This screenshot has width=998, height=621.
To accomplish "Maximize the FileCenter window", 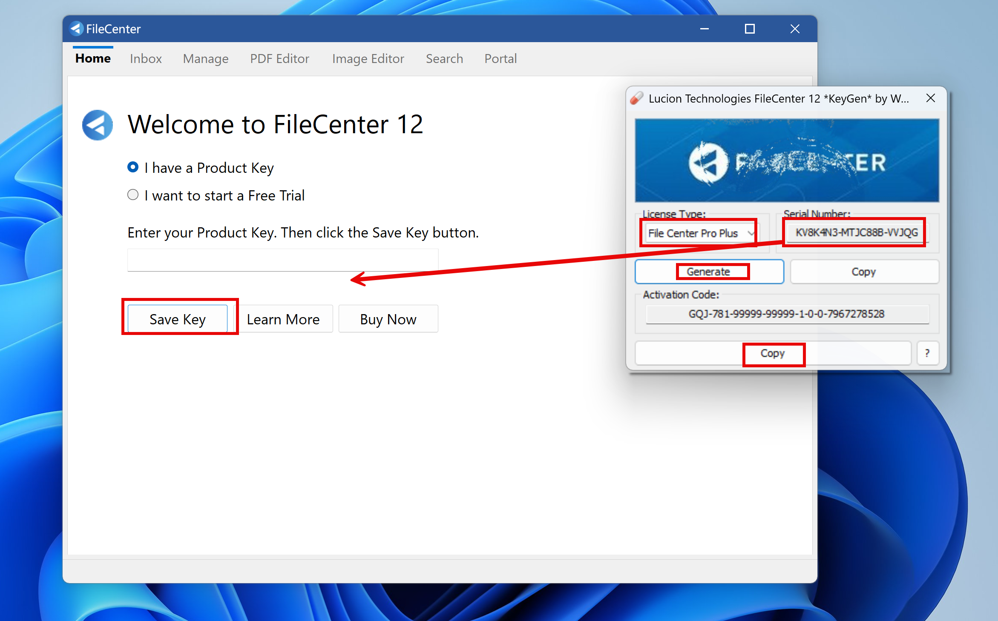I will pos(750,29).
